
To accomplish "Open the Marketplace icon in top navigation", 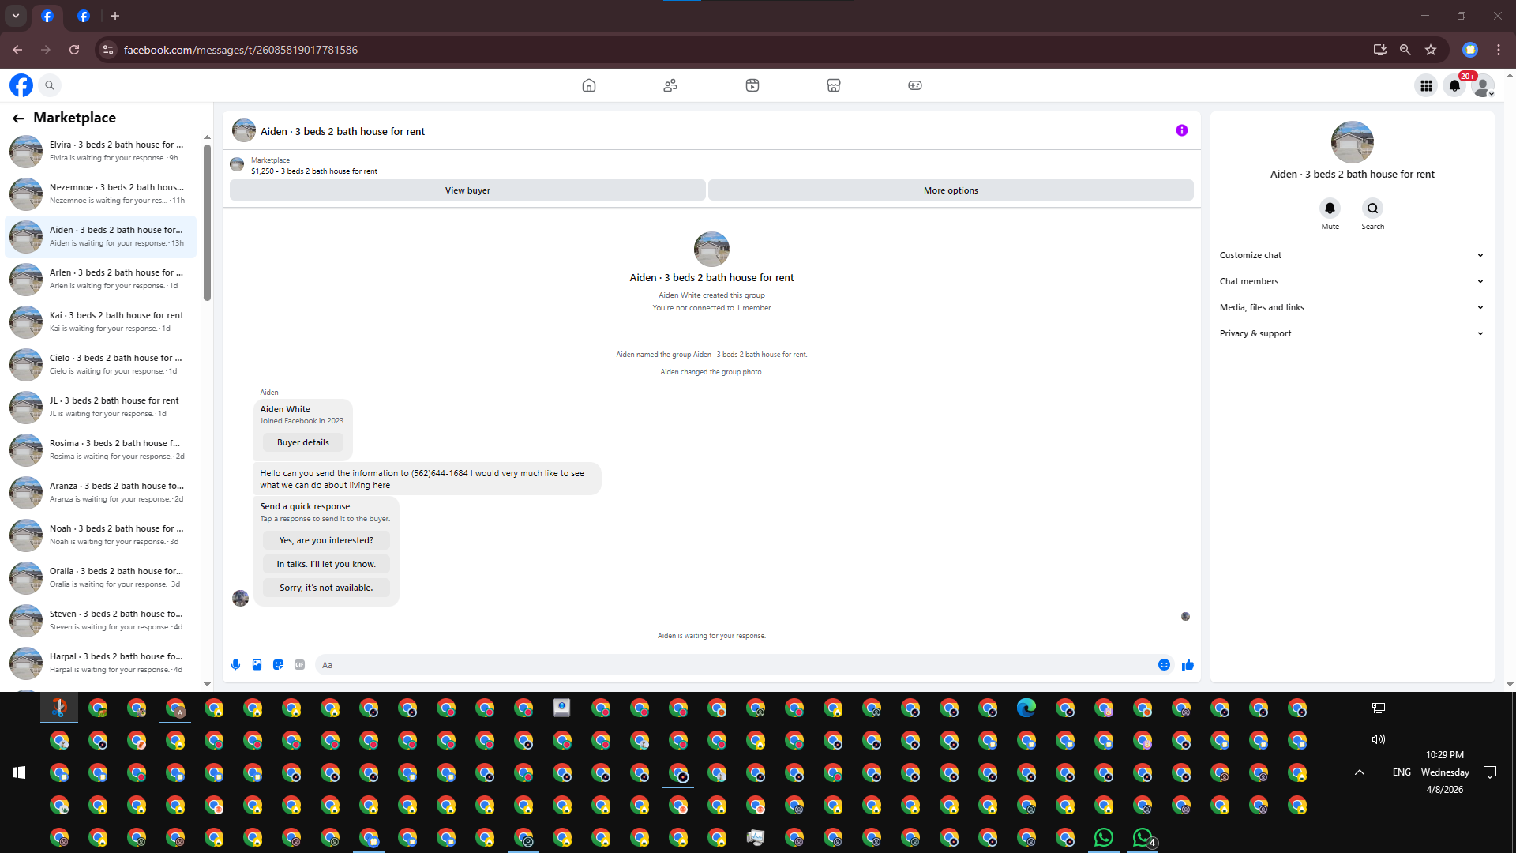I will pyautogui.click(x=833, y=85).
